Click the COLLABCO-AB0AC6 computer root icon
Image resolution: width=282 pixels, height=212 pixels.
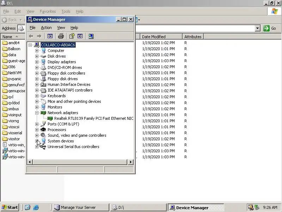[37, 45]
